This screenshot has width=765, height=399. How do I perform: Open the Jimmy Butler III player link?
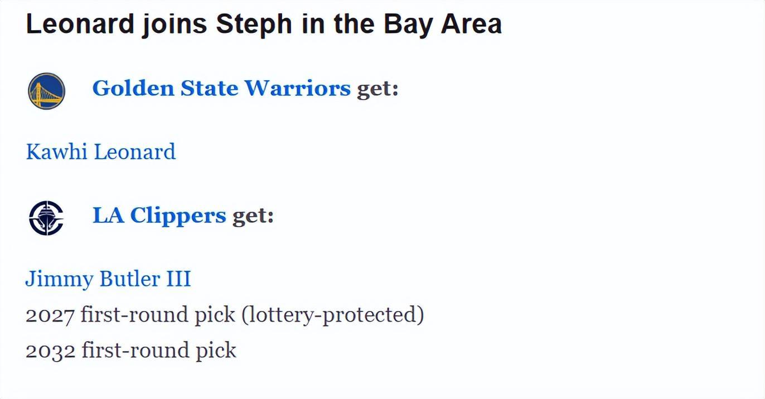coord(108,279)
